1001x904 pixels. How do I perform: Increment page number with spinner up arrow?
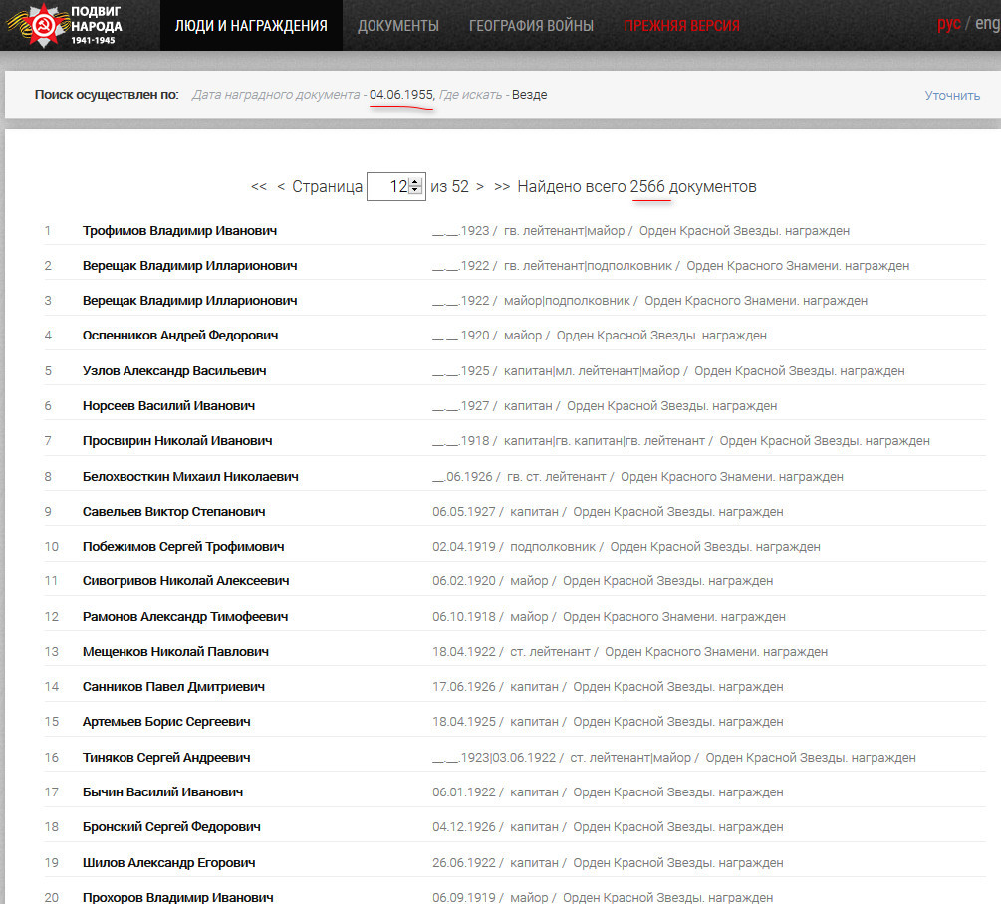coord(415,182)
